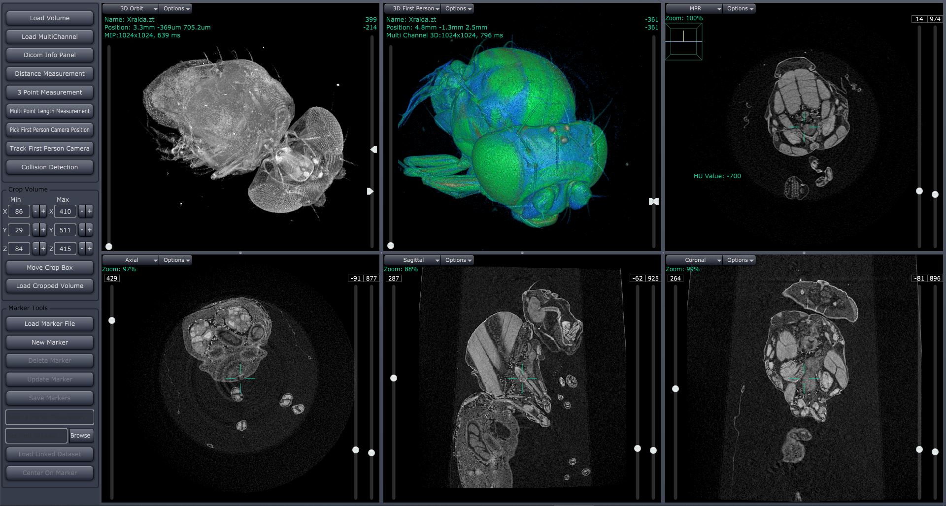Viewport: 946px width, 506px height.
Task: Click the Y Min crop value field
Action: (x=19, y=230)
